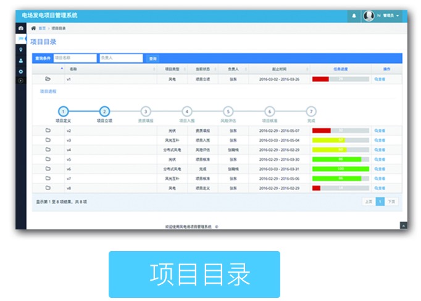Click the 项目名称 search input field

tap(75, 58)
